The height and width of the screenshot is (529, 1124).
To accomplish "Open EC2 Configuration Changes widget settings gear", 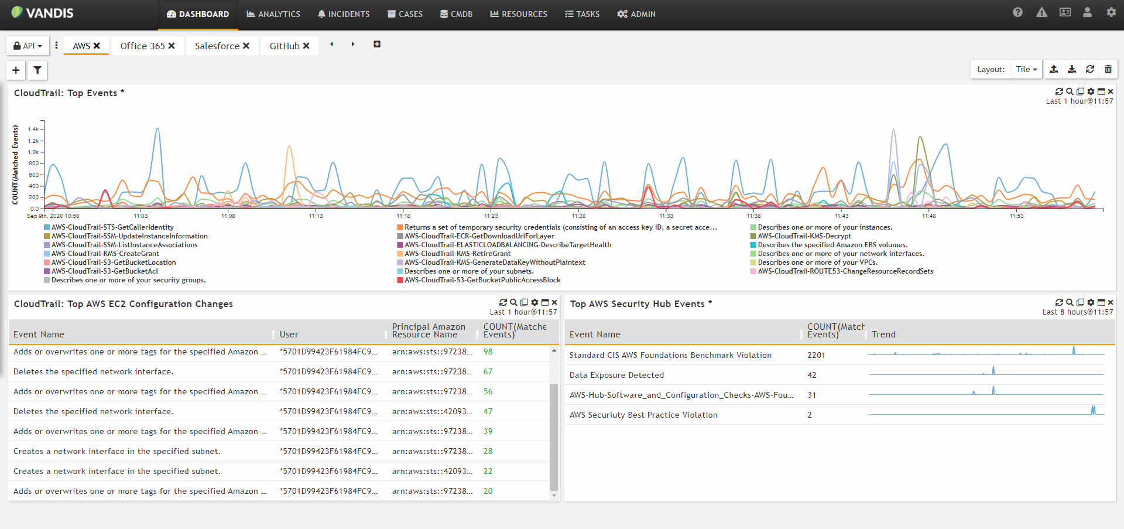I will [534, 302].
